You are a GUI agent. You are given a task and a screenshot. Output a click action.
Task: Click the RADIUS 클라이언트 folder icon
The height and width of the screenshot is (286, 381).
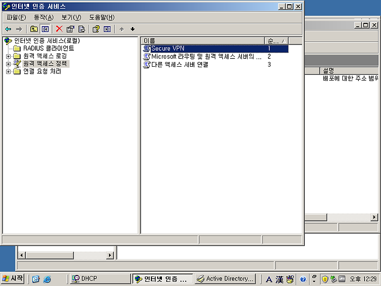[x=17, y=48]
